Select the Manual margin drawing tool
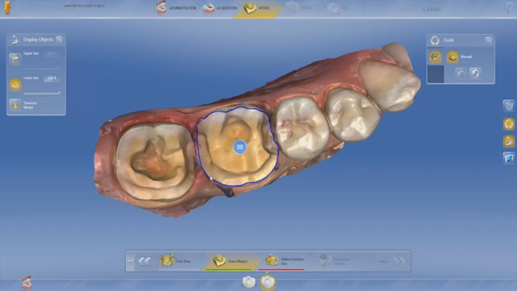517x291 pixels. click(452, 57)
